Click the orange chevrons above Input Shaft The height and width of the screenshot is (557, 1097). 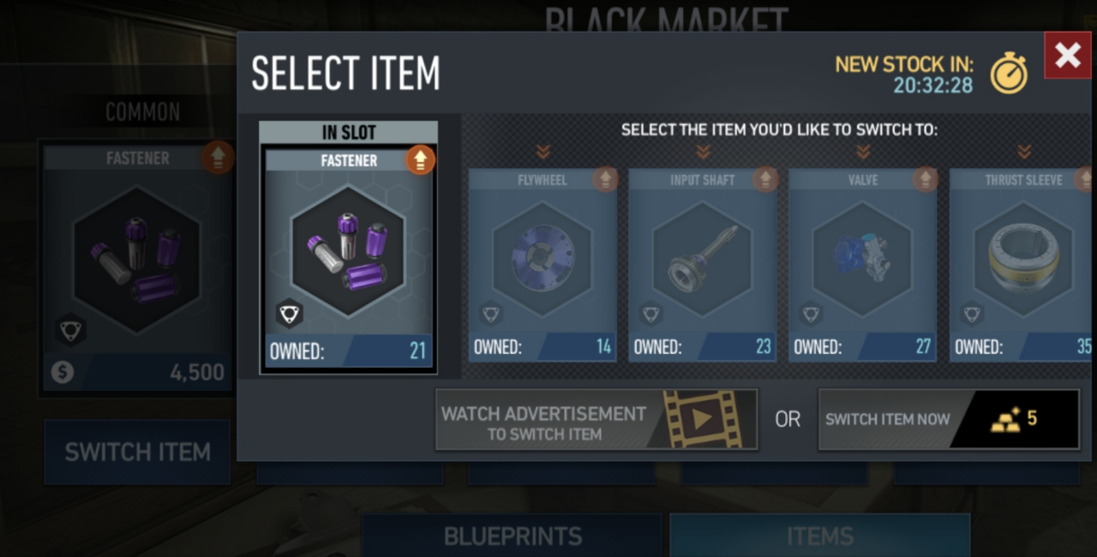pos(703,152)
